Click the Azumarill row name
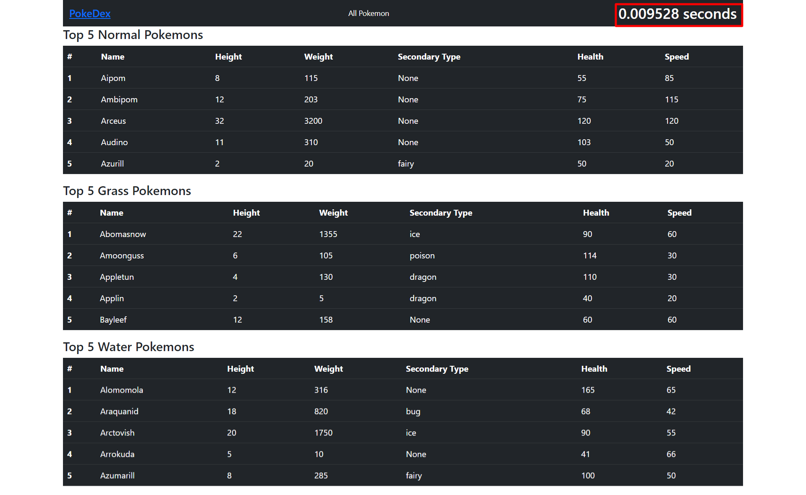This screenshot has height=495, width=806. 117,475
